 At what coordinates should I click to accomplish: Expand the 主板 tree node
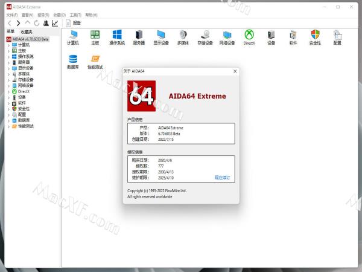(9, 51)
